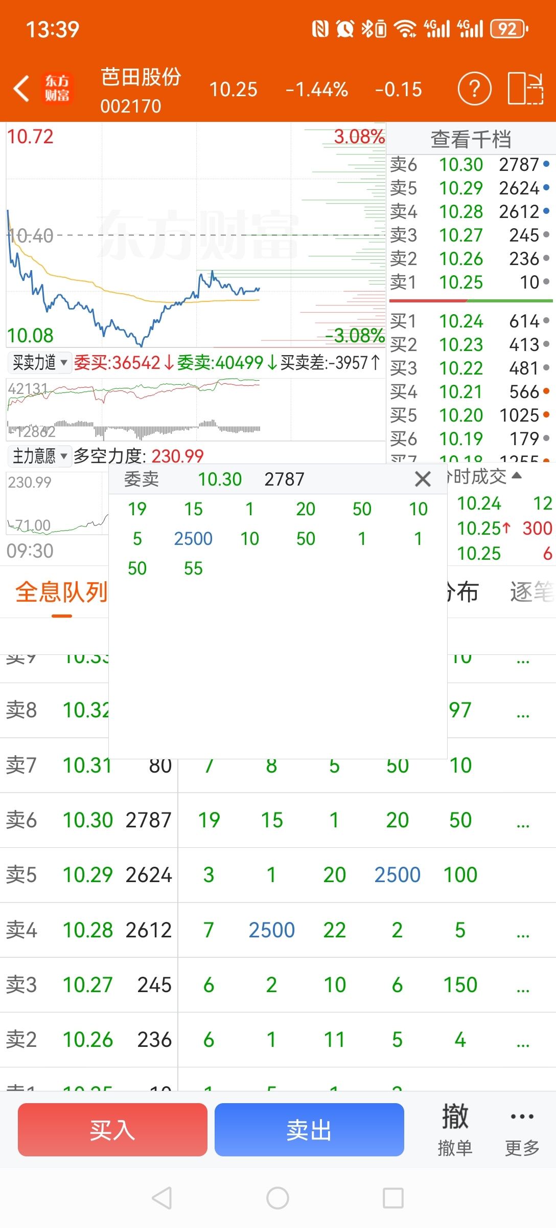Switch to 全息队列 tab

coord(61,593)
